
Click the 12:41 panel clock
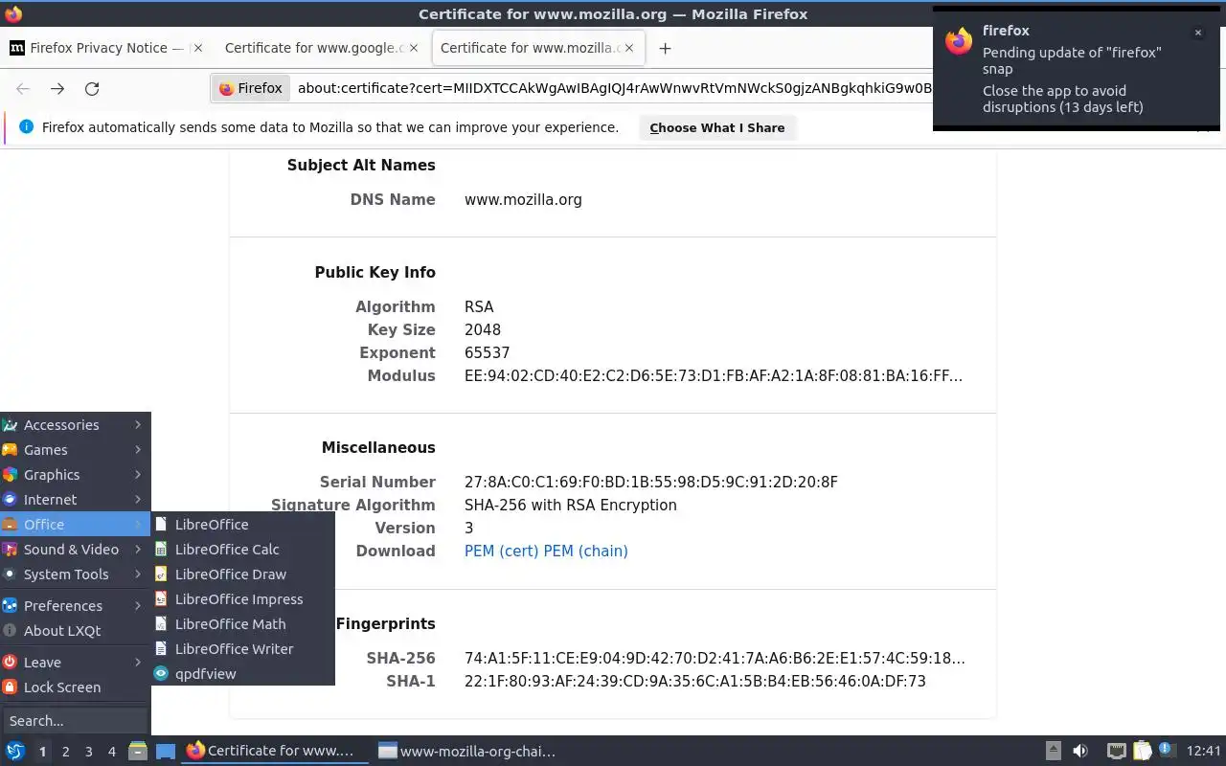[x=1203, y=752]
